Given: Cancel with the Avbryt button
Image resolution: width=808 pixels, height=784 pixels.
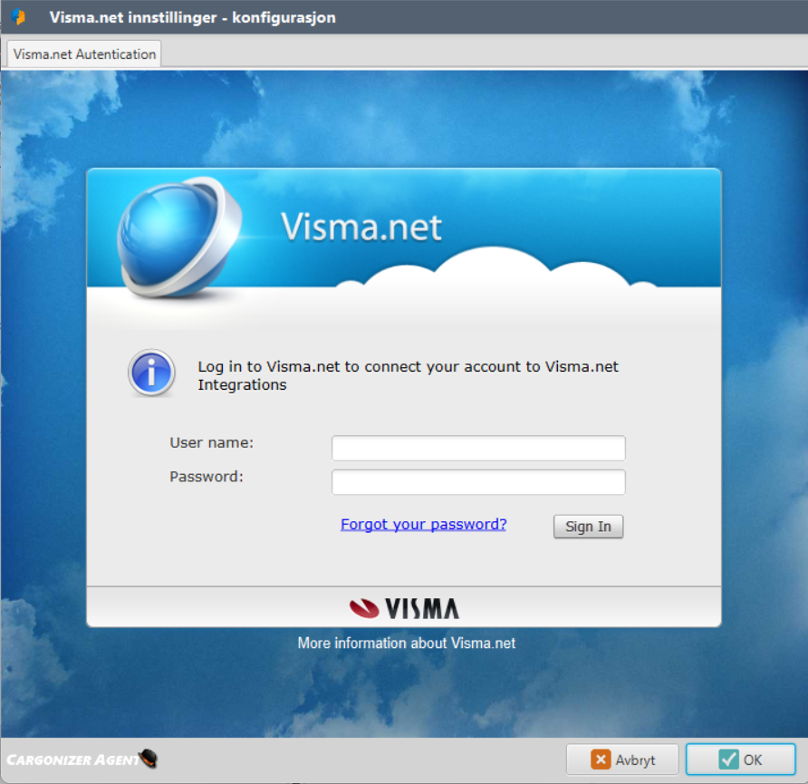Looking at the screenshot, I should 622,760.
